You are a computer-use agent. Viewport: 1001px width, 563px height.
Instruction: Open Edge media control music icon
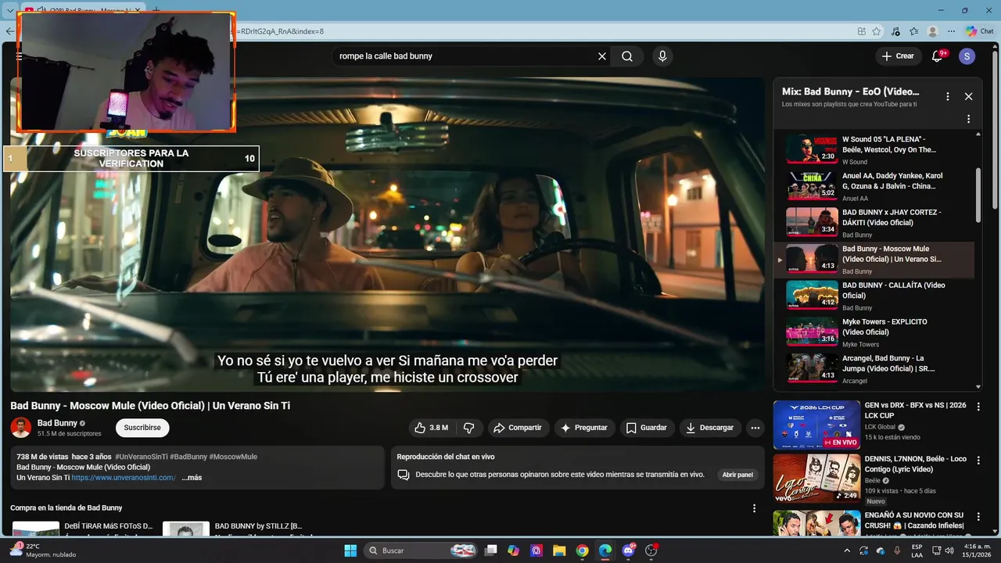point(895,31)
